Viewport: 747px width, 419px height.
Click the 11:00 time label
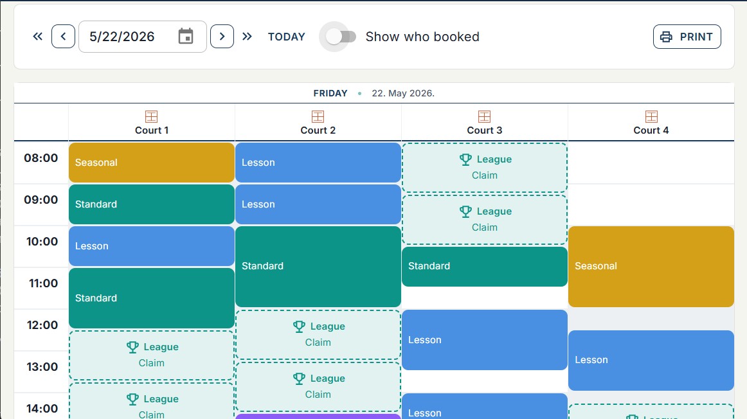(43, 284)
